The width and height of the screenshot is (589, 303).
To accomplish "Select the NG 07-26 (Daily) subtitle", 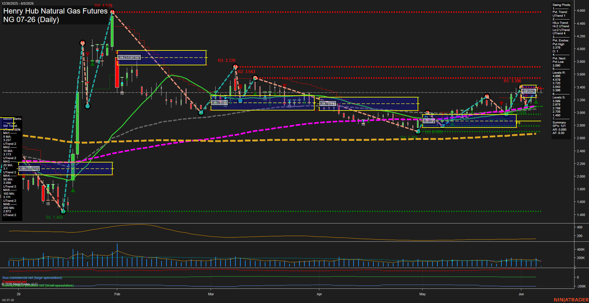I will coord(31,19).
